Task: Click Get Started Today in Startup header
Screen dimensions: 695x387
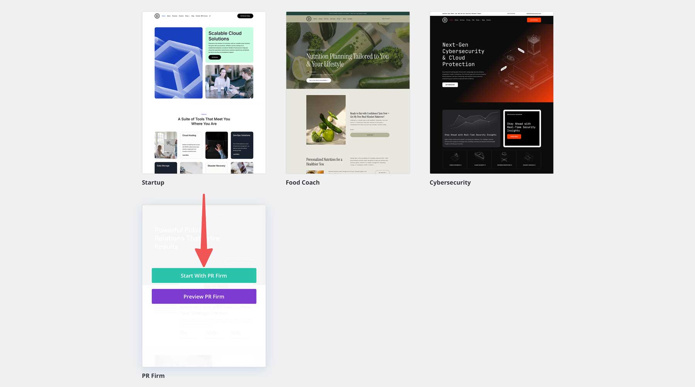Action: click(245, 15)
